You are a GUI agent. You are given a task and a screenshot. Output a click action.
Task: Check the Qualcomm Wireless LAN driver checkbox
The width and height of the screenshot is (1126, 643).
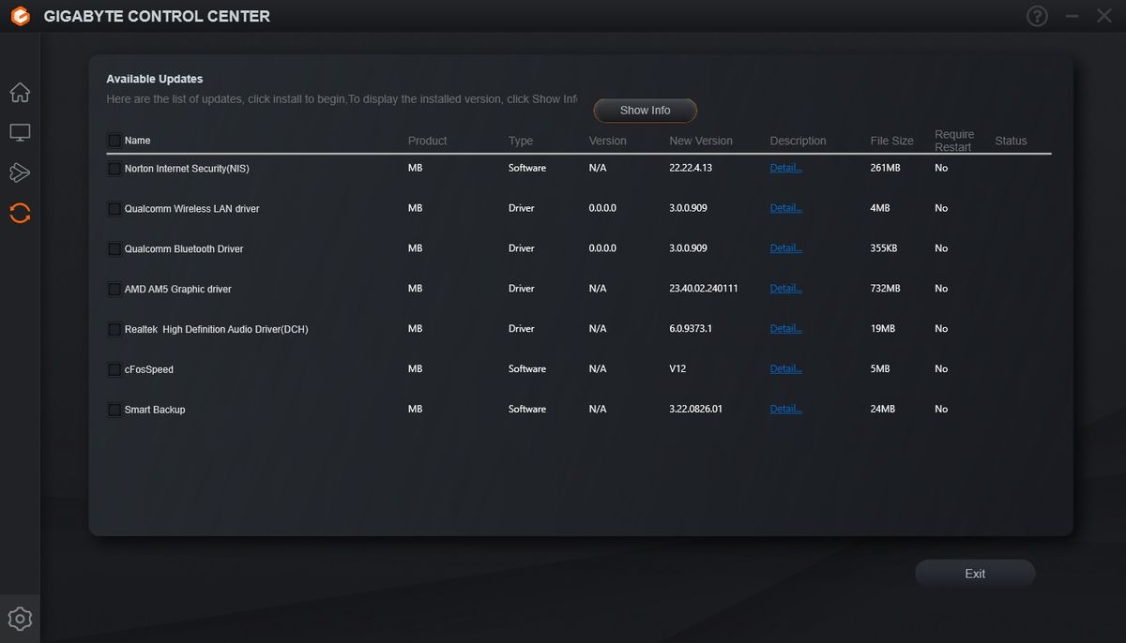coord(114,209)
